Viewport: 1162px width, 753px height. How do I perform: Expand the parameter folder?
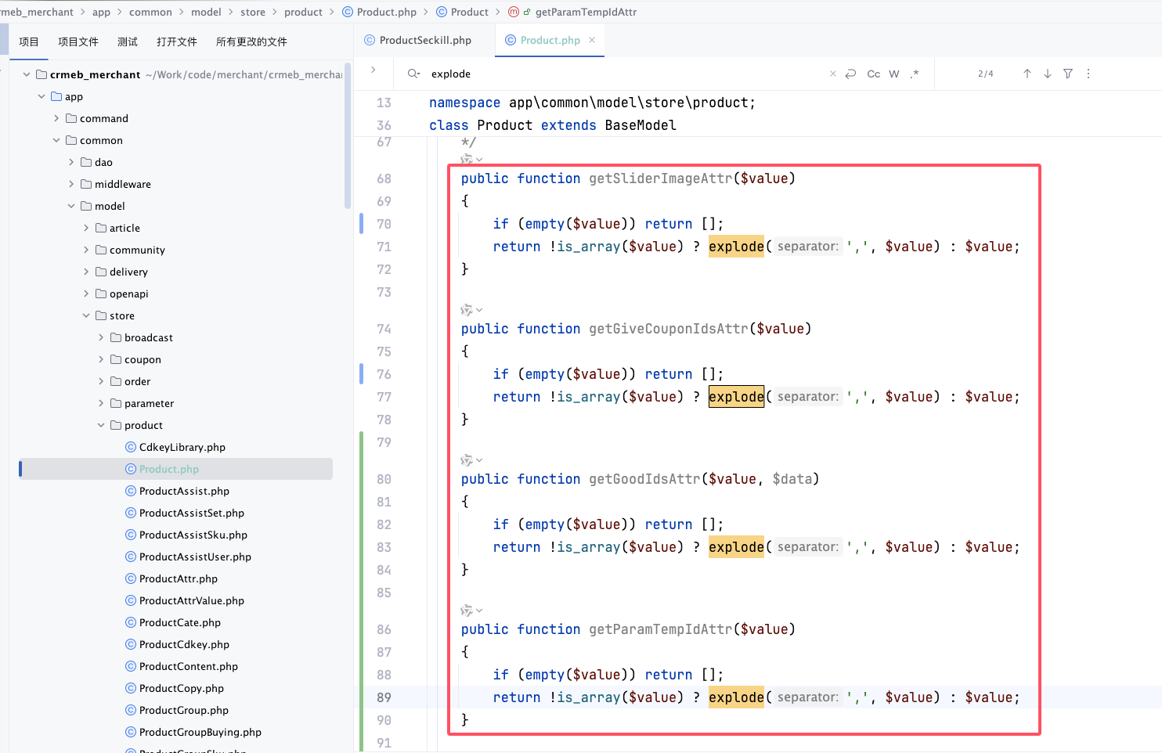(x=101, y=403)
